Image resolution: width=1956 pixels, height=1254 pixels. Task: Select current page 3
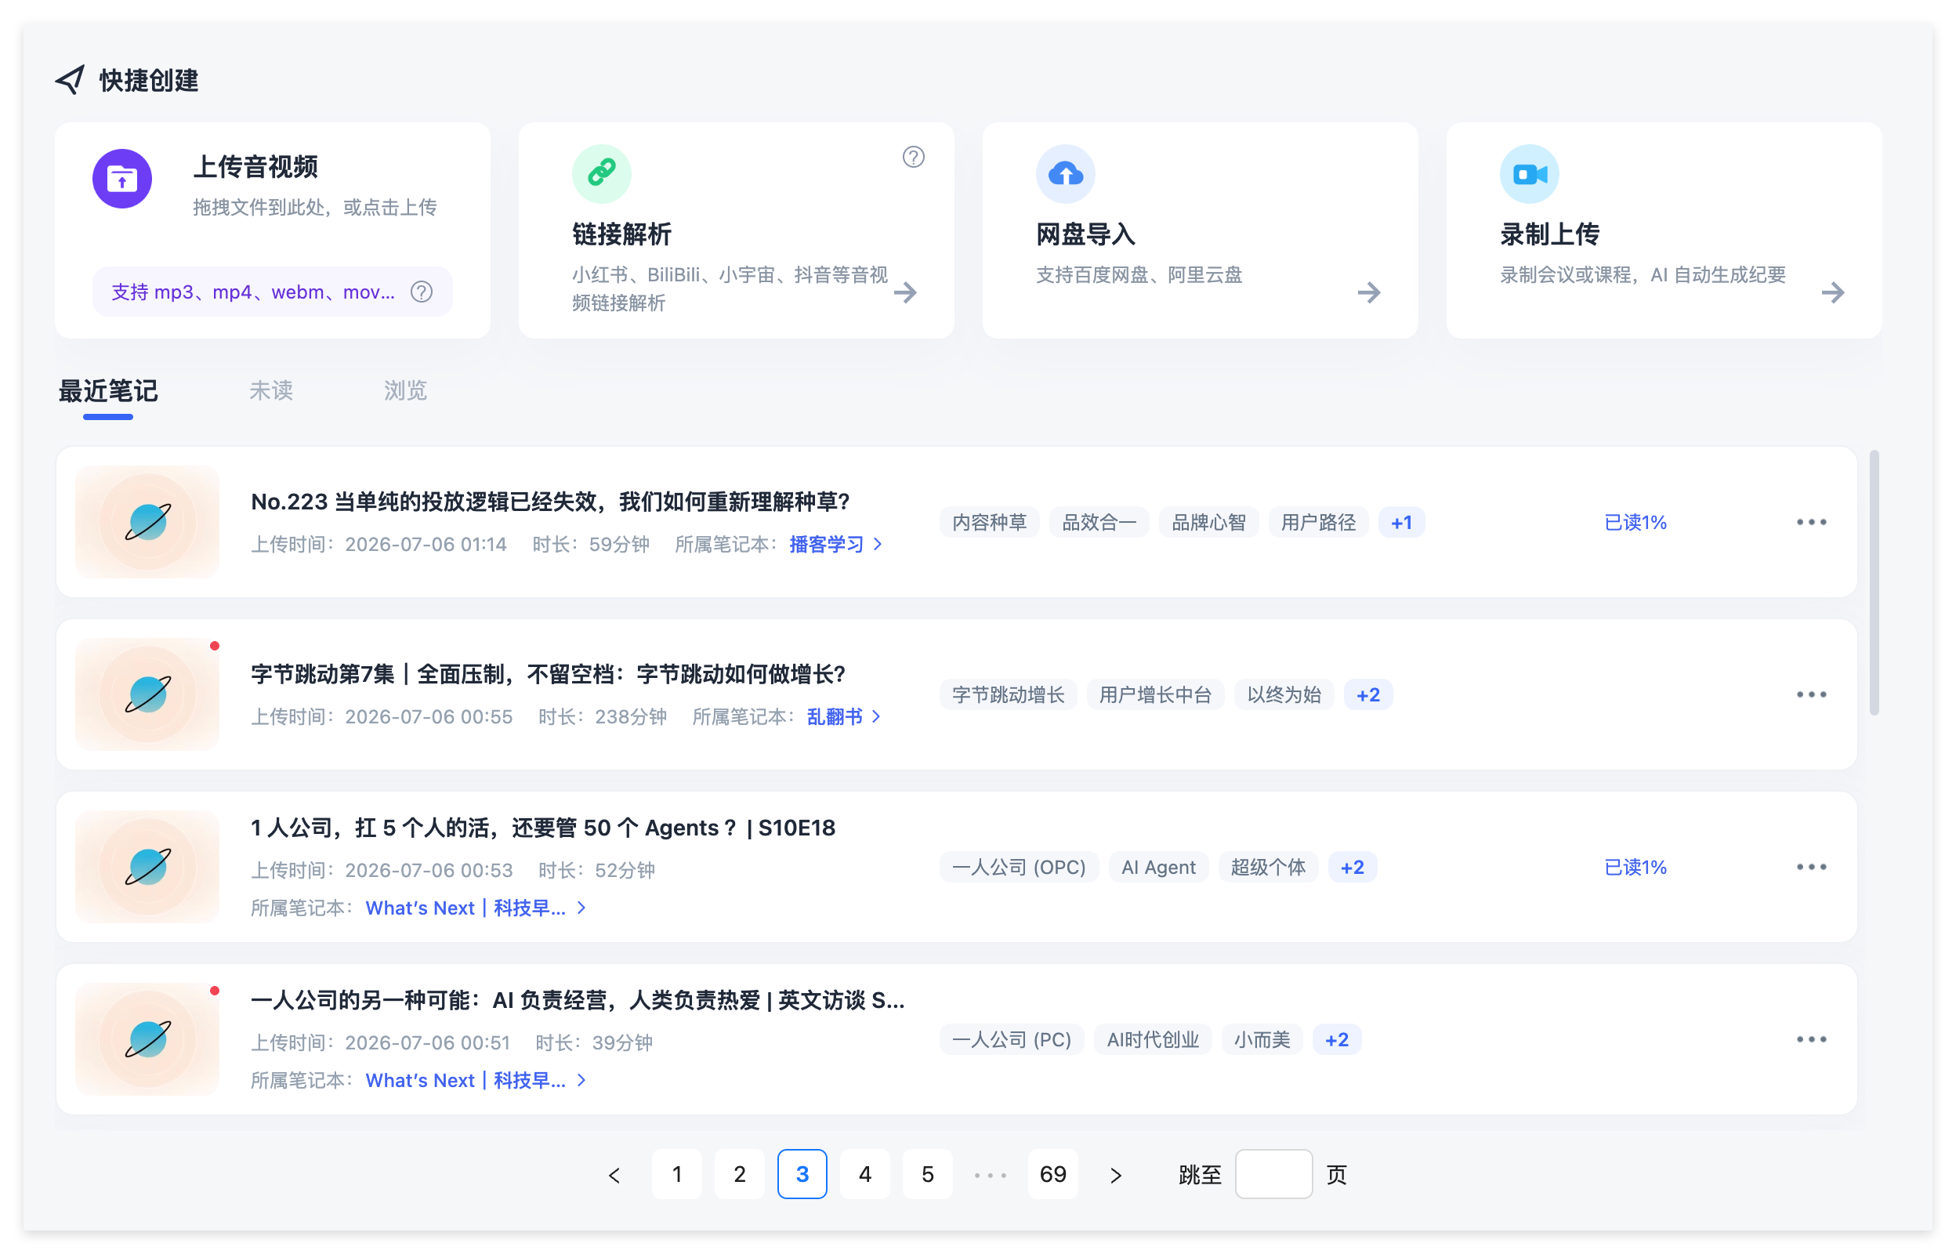tap(802, 1175)
